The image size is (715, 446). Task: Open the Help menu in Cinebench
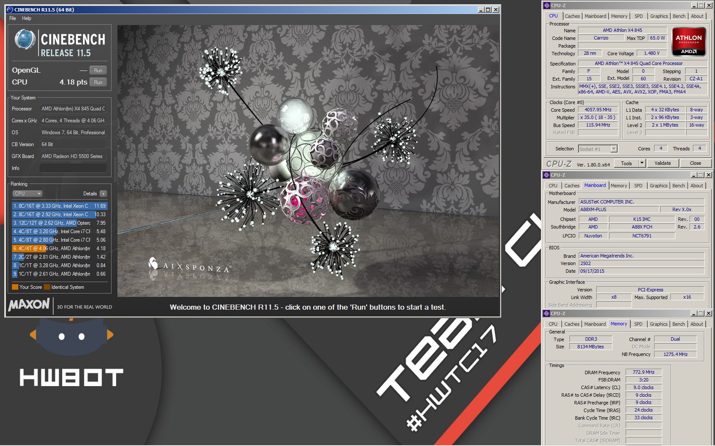tap(26, 18)
